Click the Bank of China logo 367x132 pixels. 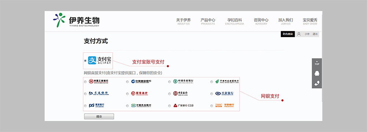click(180, 93)
